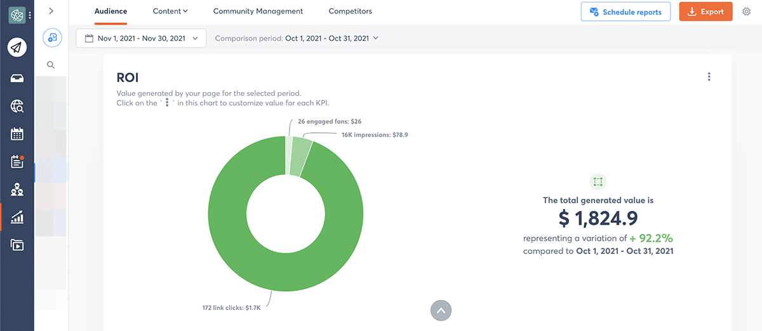Expand the profiles panel with the chevron arrow
This screenshot has height=331, width=762.
click(x=51, y=11)
